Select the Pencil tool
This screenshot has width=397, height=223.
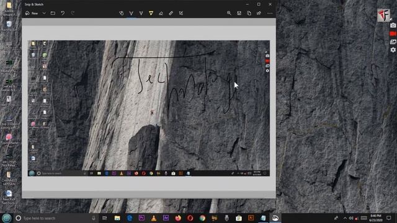tap(141, 13)
